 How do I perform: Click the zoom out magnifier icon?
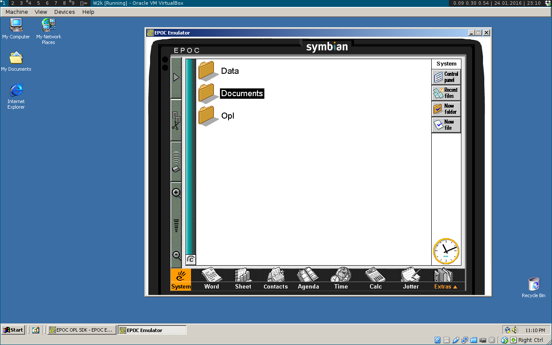(x=176, y=255)
